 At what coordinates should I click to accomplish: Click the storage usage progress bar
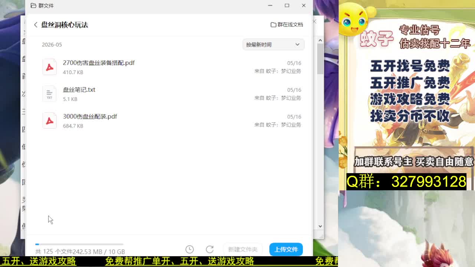pyautogui.click(x=79, y=244)
